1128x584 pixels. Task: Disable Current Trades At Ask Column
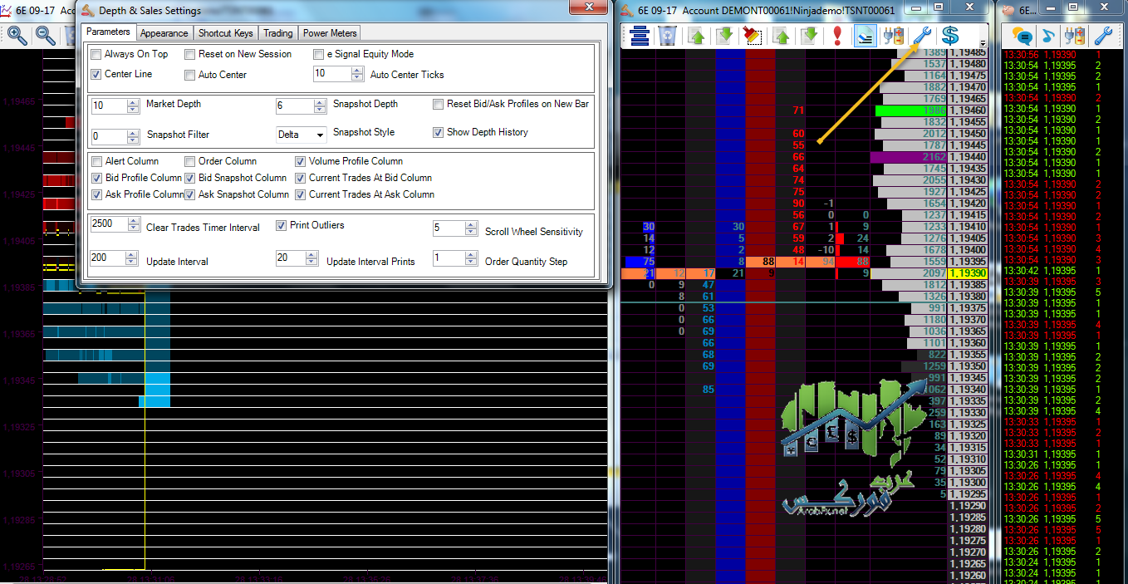[301, 194]
